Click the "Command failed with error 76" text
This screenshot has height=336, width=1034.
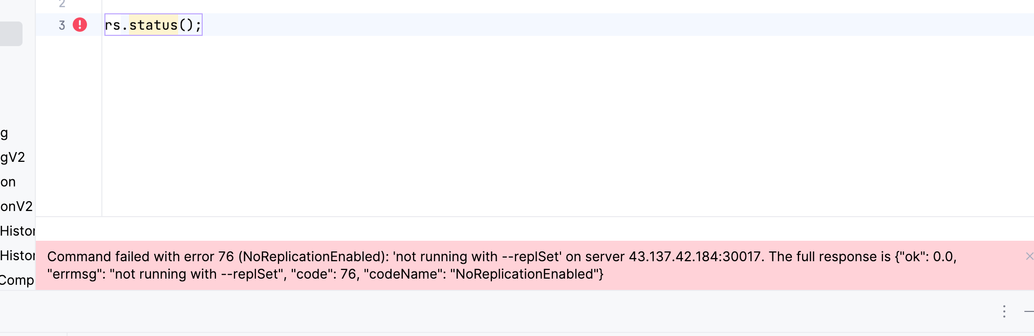tap(140, 257)
